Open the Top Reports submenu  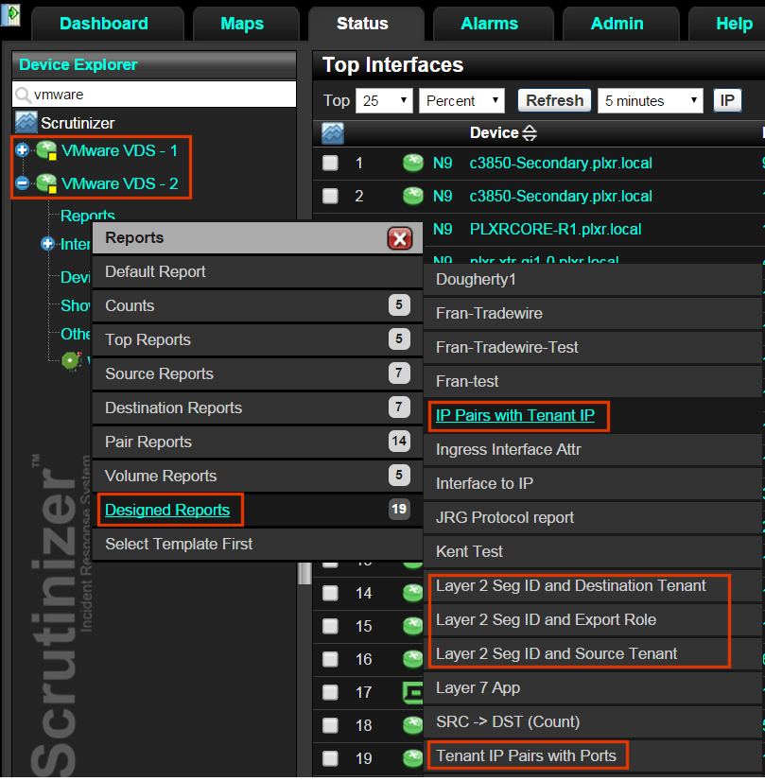click(x=257, y=339)
